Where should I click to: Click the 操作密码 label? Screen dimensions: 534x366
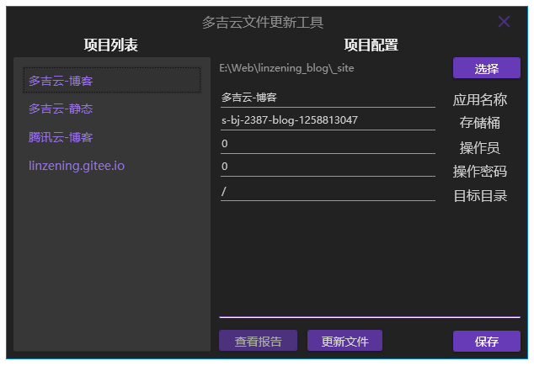(480, 171)
